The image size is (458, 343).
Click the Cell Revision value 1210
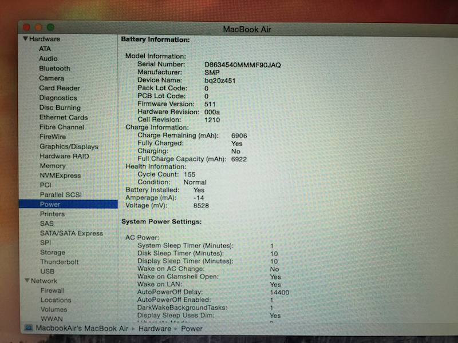212,120
